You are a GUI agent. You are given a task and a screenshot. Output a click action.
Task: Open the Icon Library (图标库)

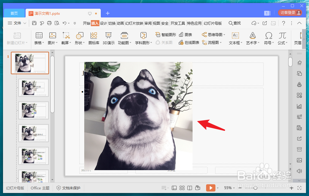pos(94,35)
